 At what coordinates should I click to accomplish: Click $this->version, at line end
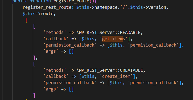pyautogui.click(x=149, y=7)
